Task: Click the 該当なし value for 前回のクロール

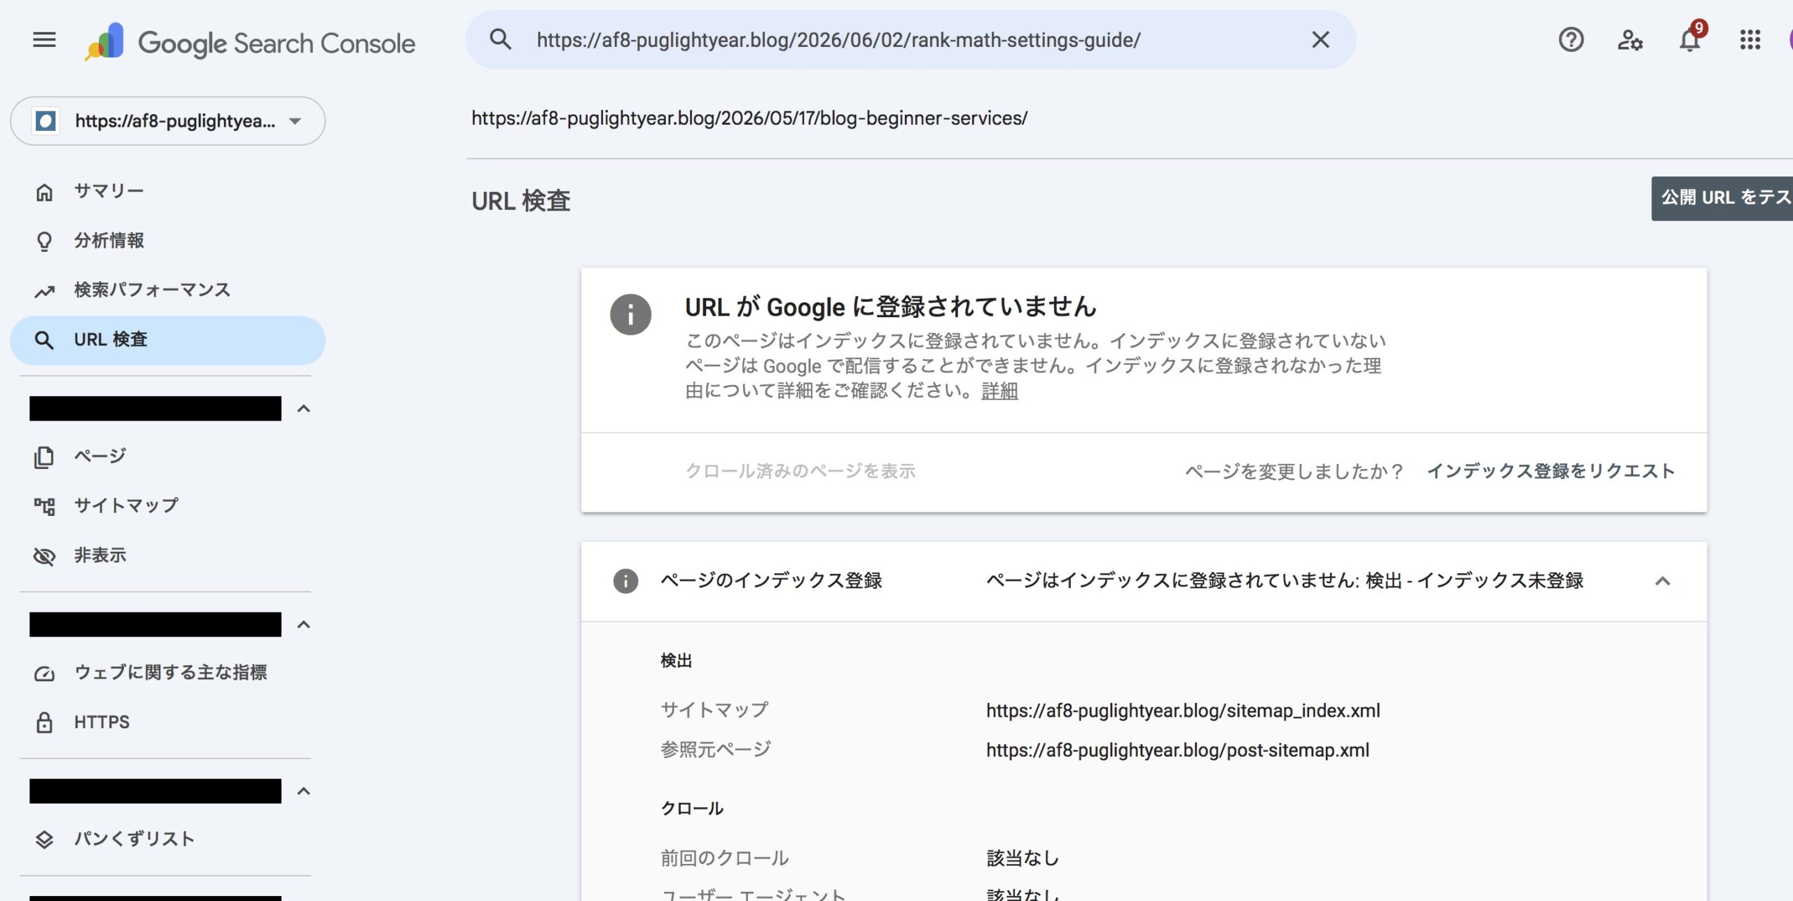Action: click(x=1023, y=858)
